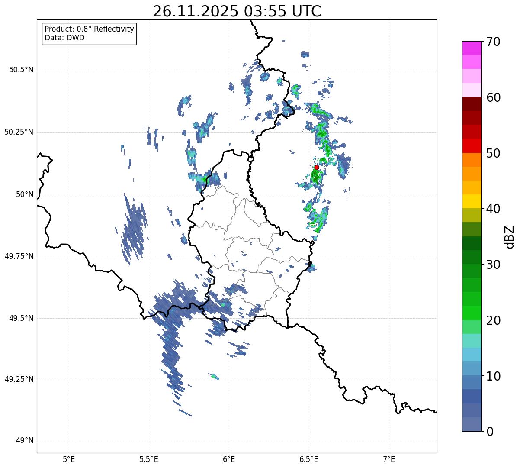This screenshot has width=520, height=468.
Task: Click the colorbar's 50 tick label
Action: (493, 153)
